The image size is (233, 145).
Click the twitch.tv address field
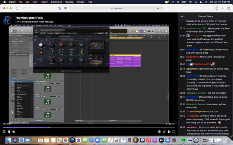point(116,8)
